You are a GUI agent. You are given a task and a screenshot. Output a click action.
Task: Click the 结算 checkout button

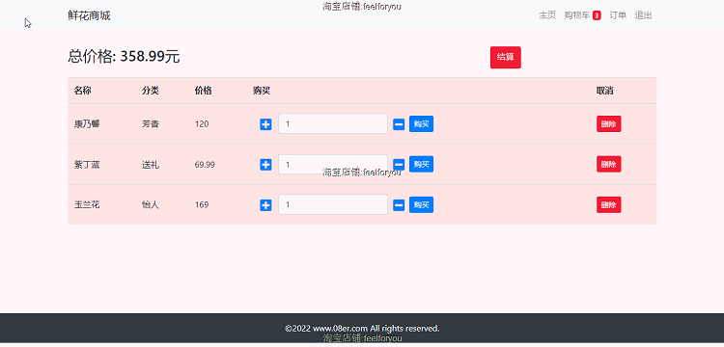tap(506, 58)
